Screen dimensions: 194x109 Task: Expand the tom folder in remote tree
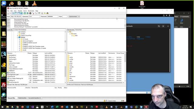(72, 36)
